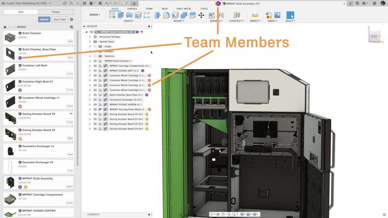Screen dimensions: 388x218
Task: Expand MPRINT Cartridge Compartment tree node
Action: click(90, 66)
